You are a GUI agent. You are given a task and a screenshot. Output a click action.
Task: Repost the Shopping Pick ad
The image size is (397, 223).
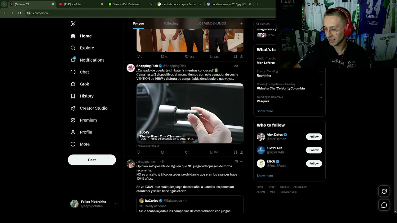(163, 152)
